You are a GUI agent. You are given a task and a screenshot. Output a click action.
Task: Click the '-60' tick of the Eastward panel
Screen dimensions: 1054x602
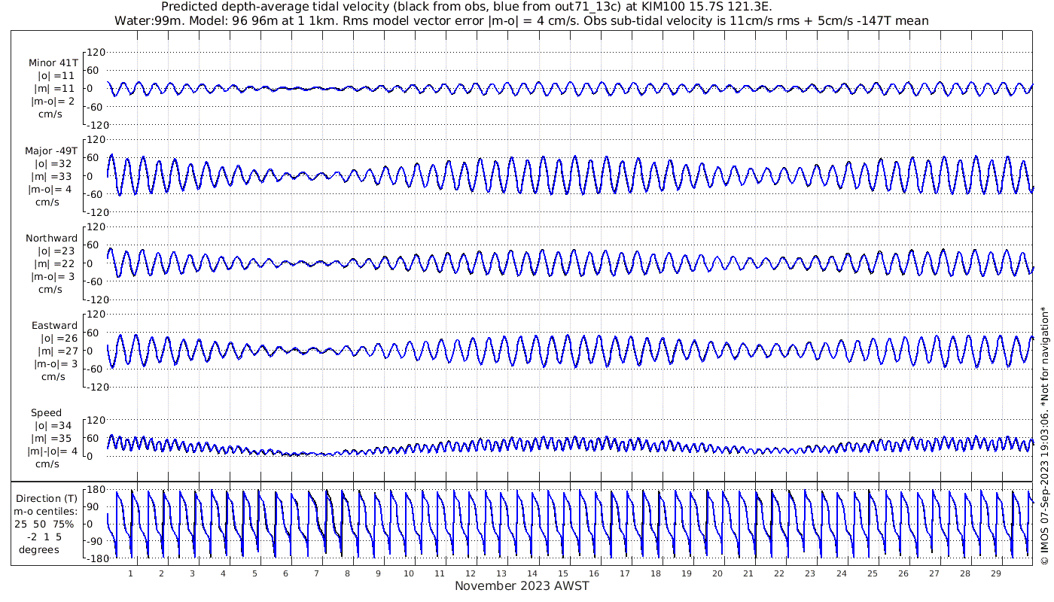96,369
